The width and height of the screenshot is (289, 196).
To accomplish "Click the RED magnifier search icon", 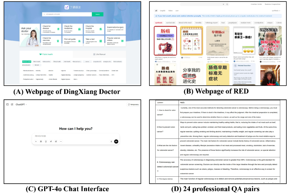I will click(x=227, y=4).
